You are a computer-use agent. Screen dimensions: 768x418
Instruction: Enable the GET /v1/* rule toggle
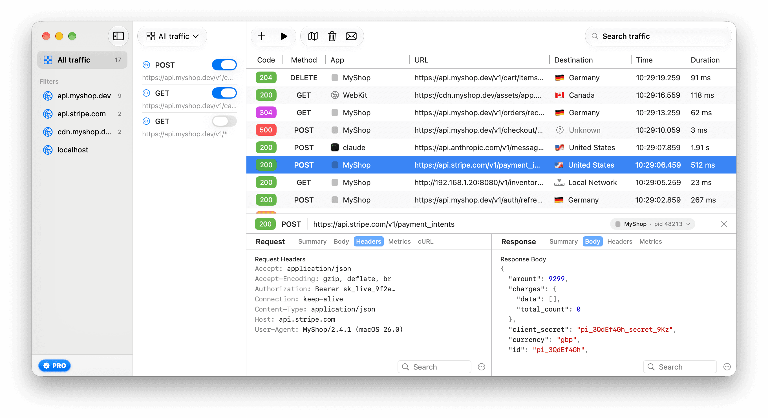click(224, 121)
